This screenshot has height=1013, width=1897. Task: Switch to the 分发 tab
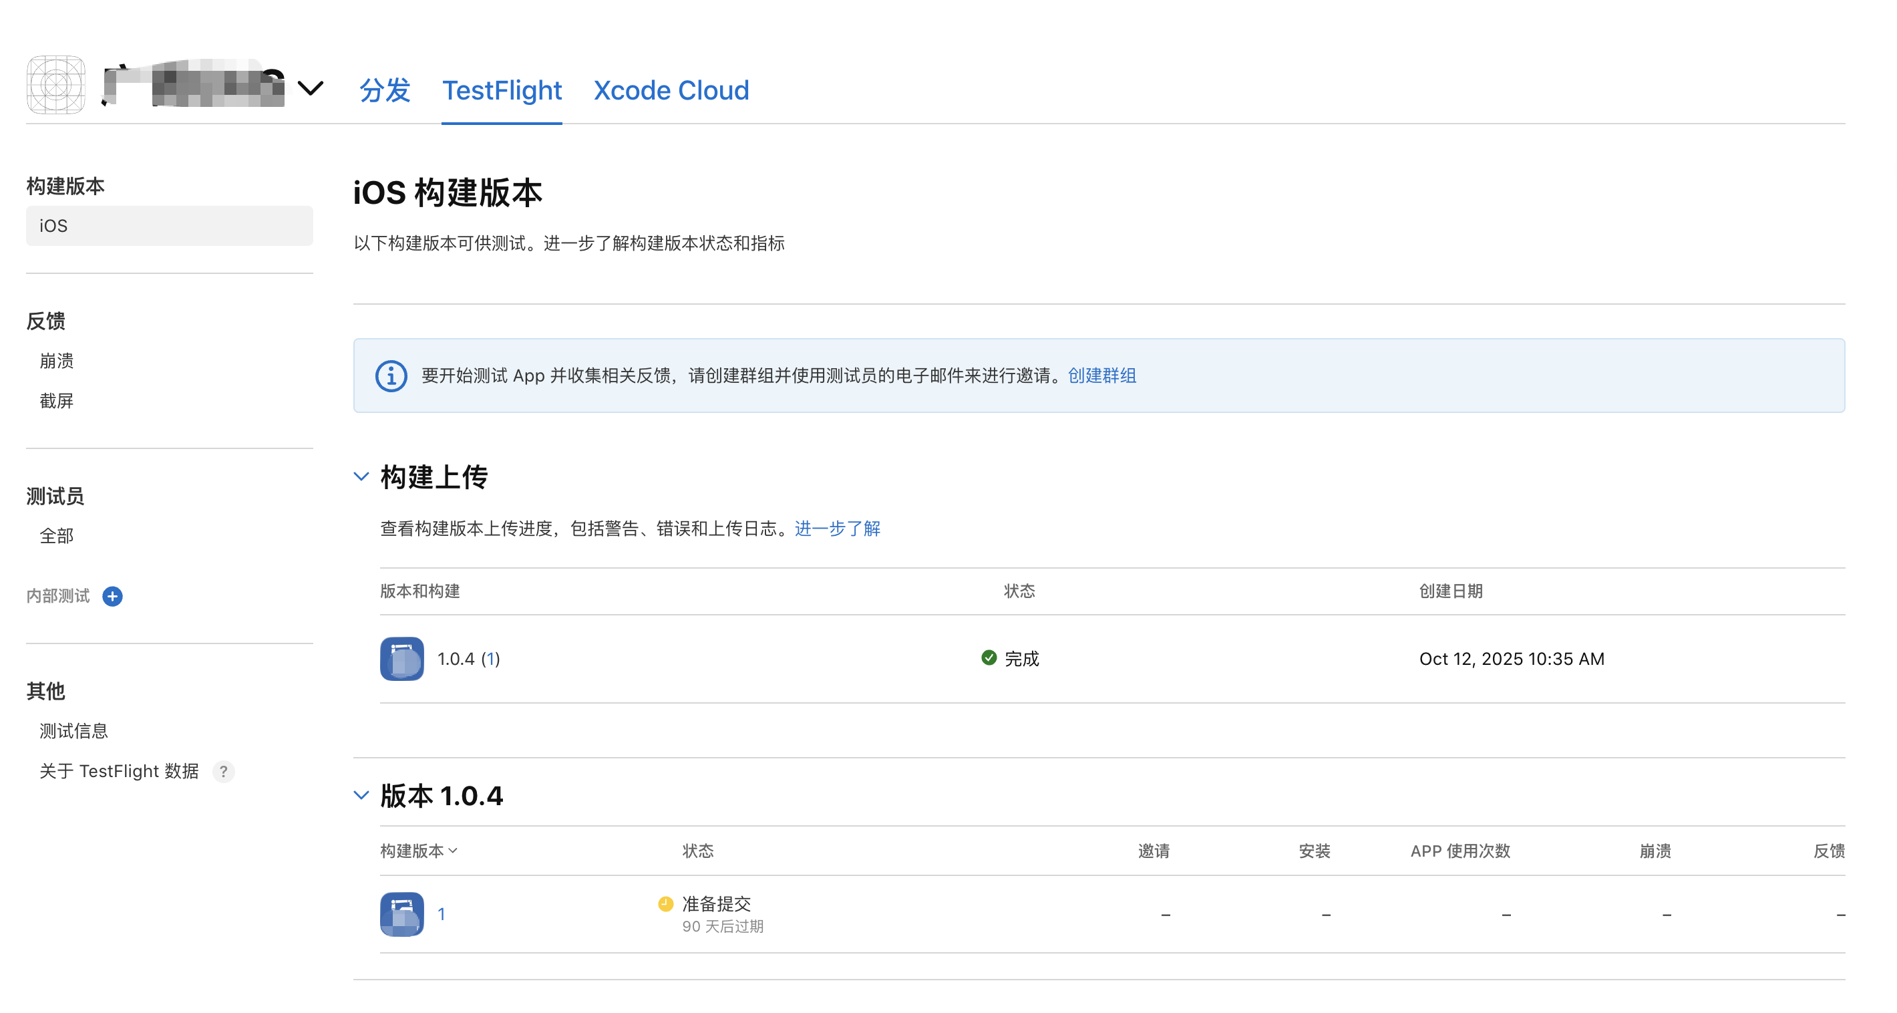[384, 91]
